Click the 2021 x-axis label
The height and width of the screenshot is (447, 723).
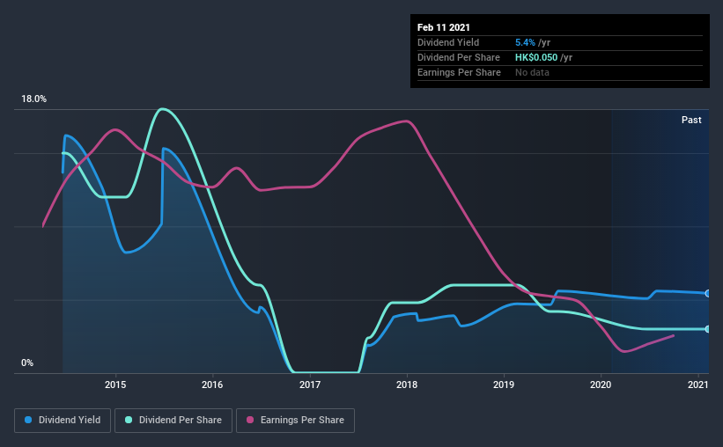[698, 385]
